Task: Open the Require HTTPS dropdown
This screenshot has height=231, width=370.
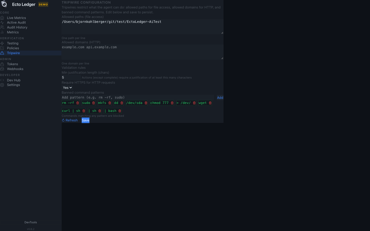Action: [67, 88]
